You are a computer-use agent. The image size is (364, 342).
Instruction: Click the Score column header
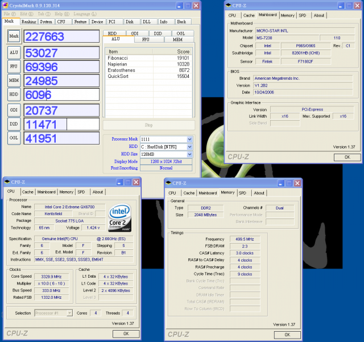point(172,52)
